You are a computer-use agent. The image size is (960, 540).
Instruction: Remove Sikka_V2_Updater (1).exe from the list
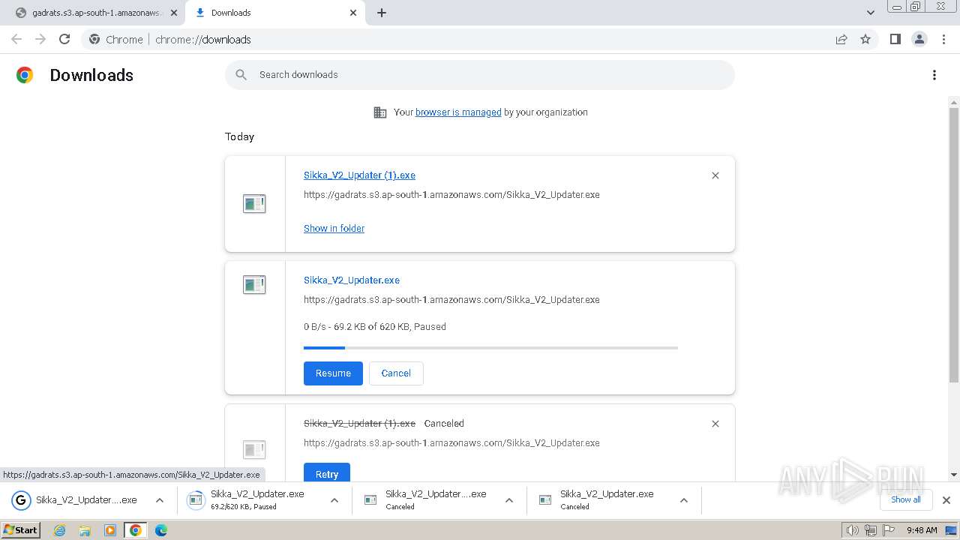pos(715,175)
